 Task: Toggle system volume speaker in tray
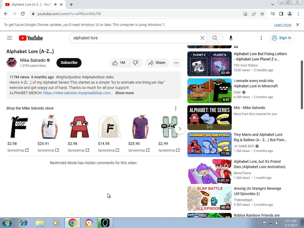(277, 223)
